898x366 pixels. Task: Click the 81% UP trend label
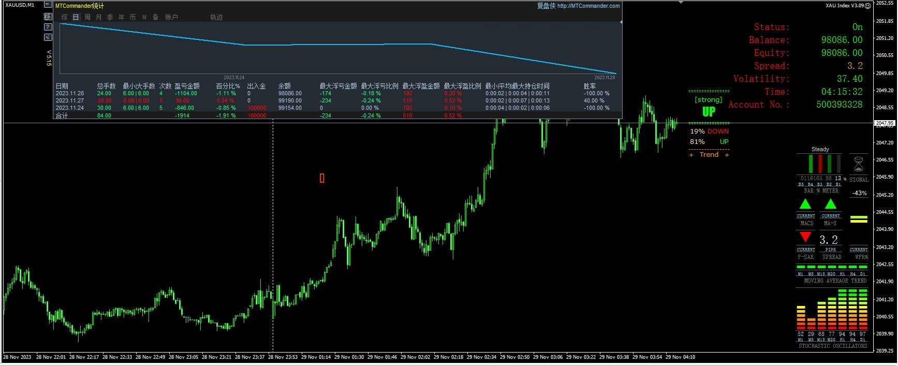click(x=709, y=142)
